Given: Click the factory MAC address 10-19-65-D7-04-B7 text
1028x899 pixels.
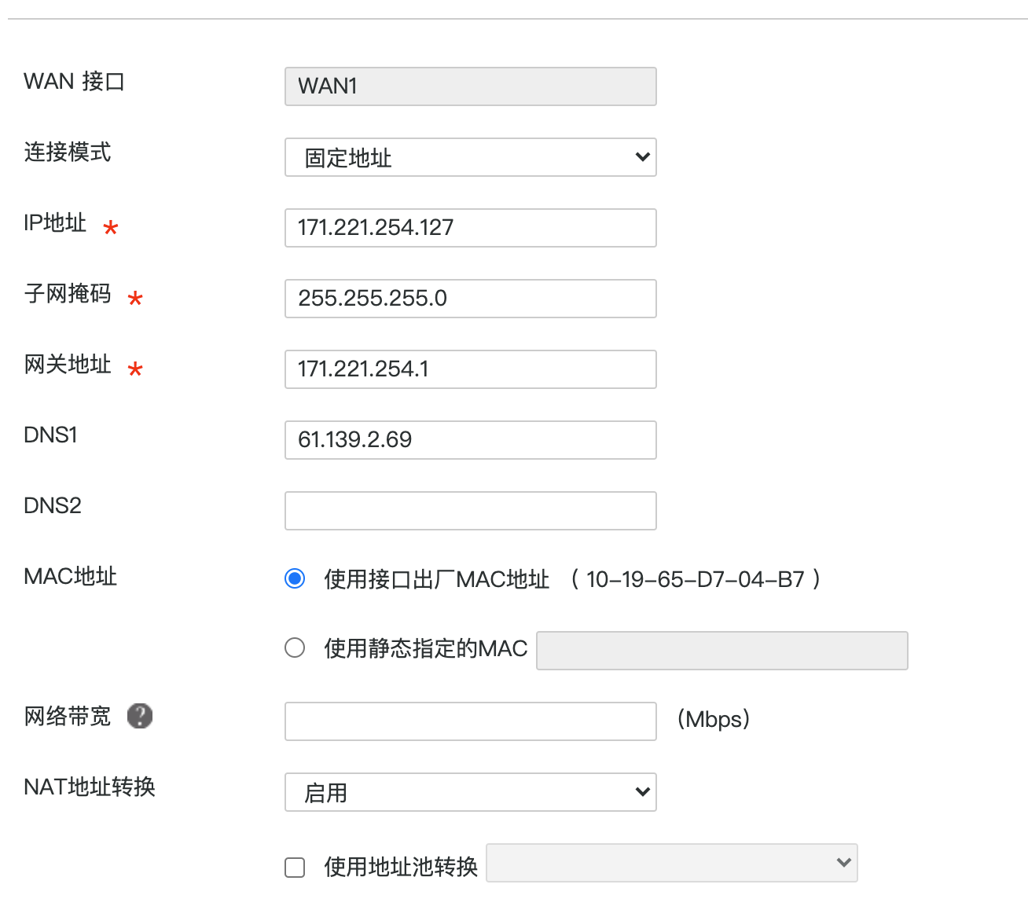Looking at the screenshot, I should point(695,580).
